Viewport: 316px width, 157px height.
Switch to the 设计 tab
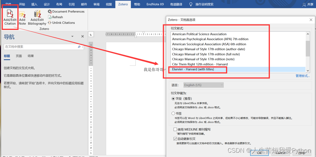point(47,4)
